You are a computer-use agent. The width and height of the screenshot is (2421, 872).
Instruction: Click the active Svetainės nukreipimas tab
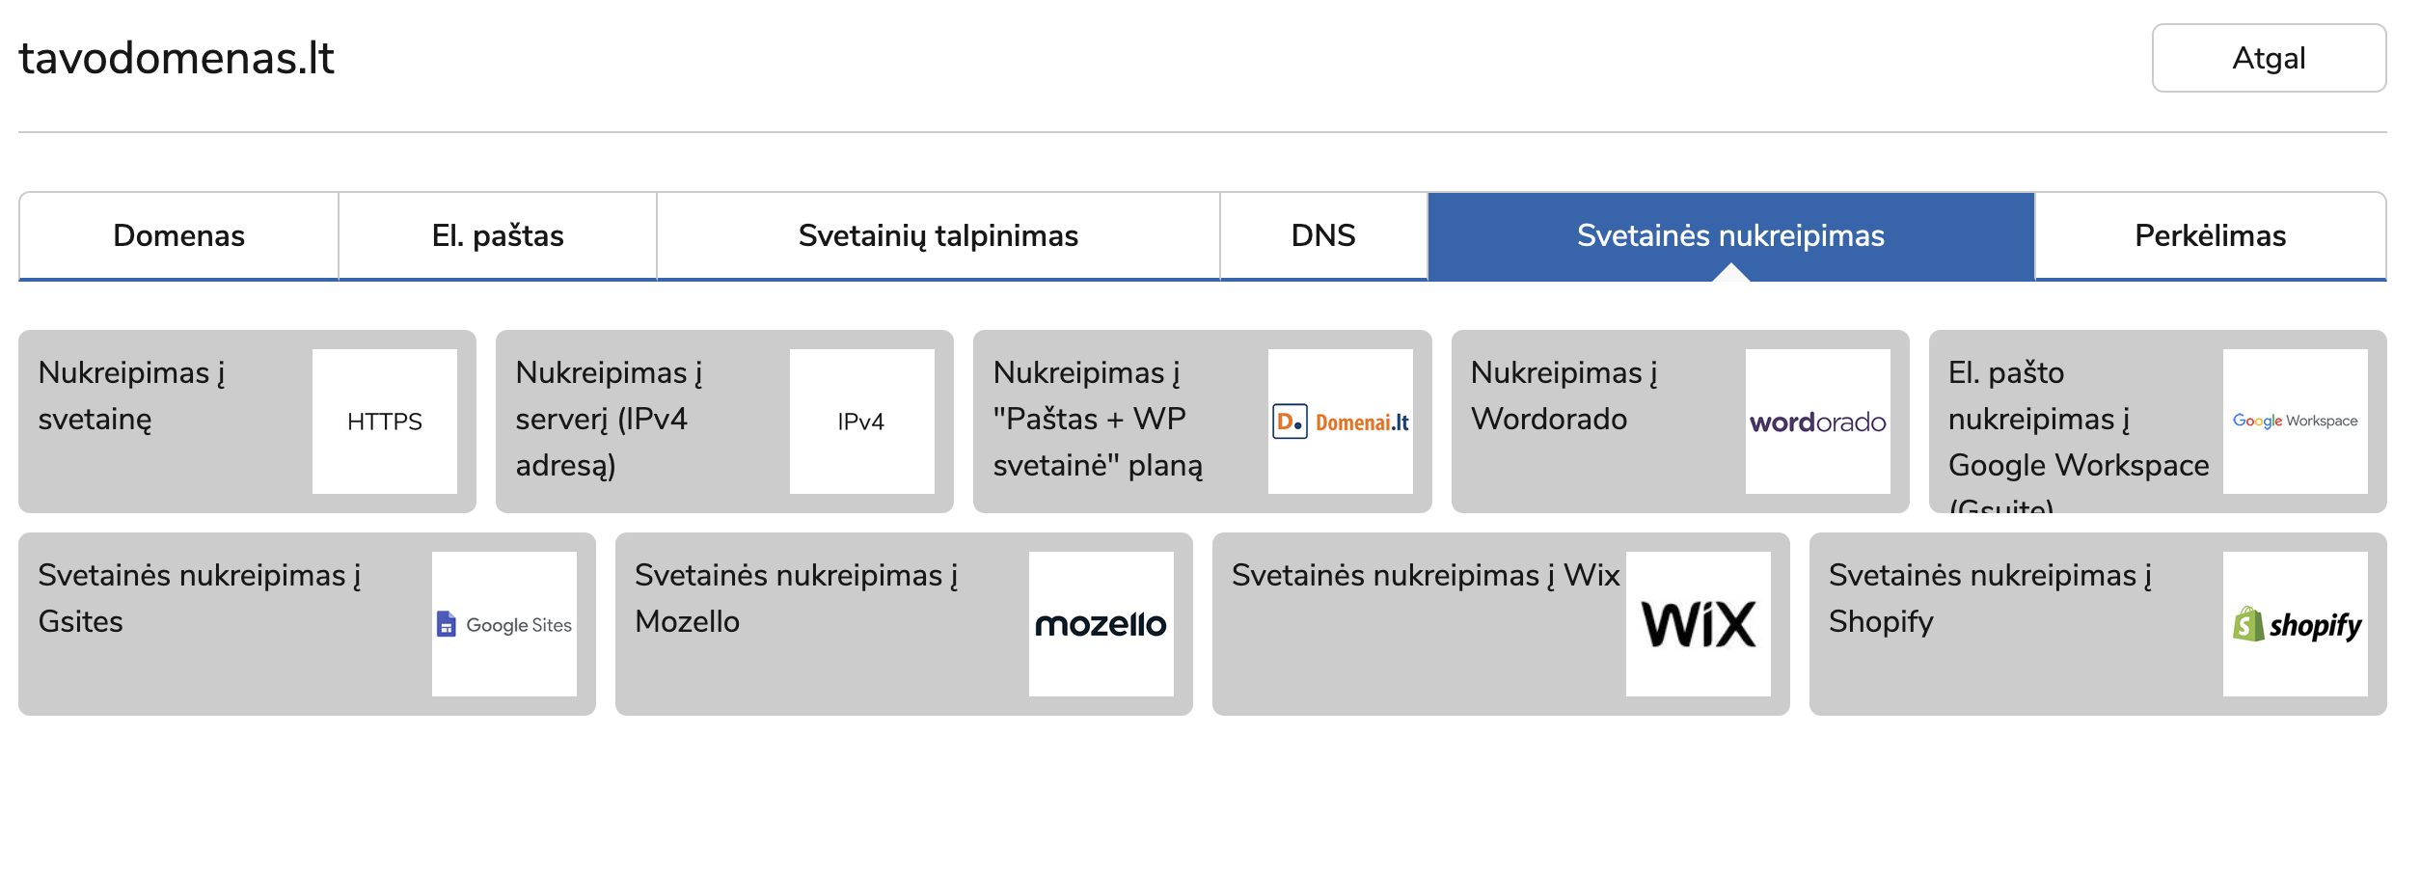click(x=1730, y=236)
